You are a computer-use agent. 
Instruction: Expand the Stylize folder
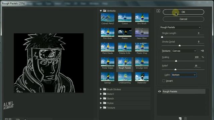point(101,103)
